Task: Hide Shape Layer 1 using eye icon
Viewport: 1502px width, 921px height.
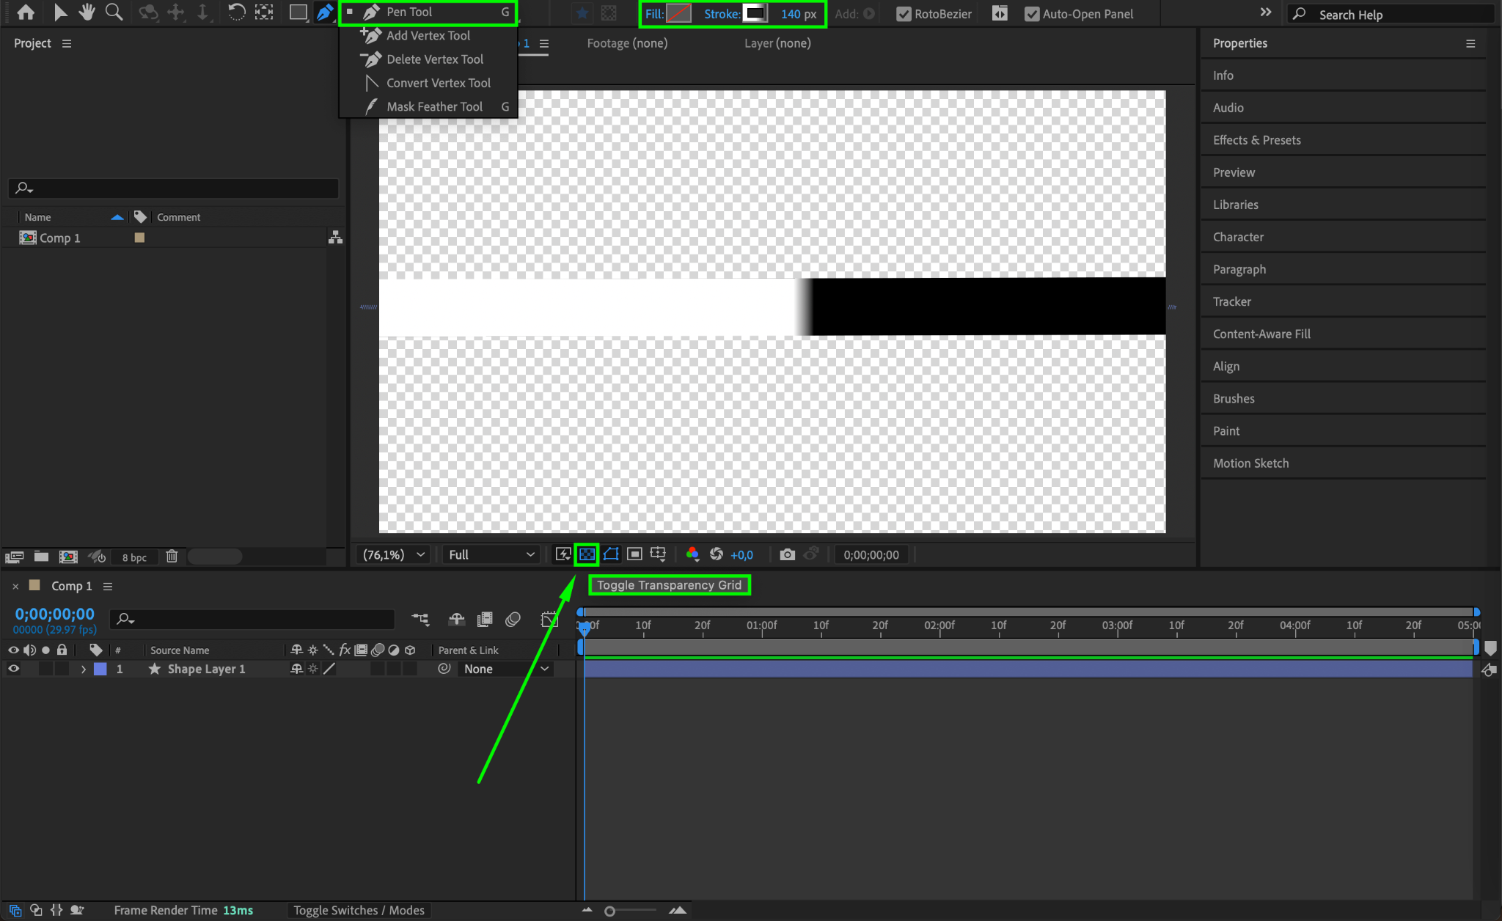Action: point(13,669)
